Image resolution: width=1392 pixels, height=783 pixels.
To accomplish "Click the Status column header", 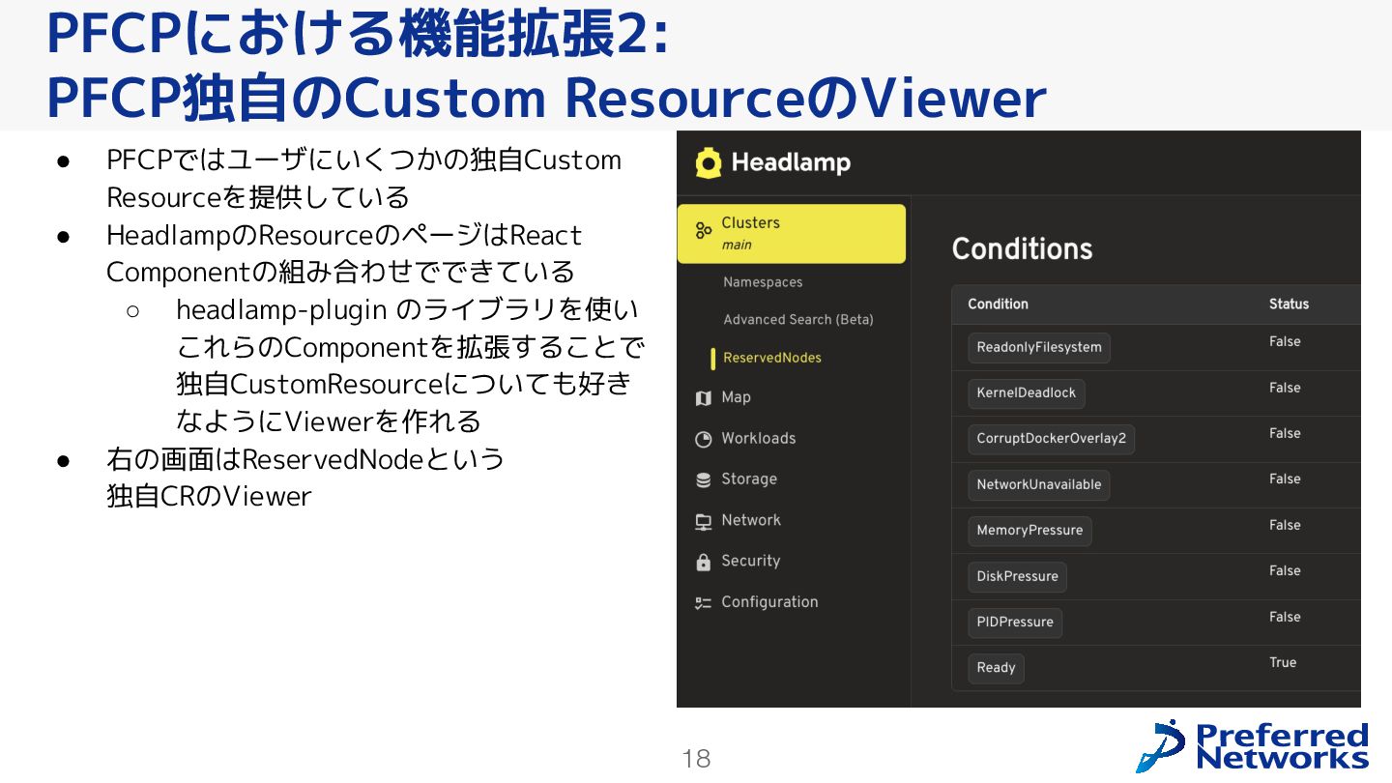I will pos(1289,304).
